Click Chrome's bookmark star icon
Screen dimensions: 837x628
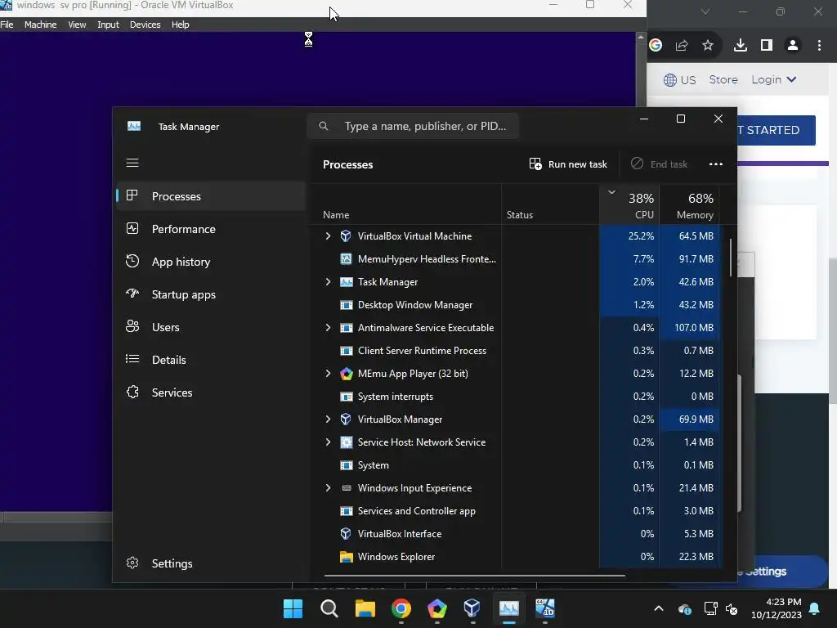coord(708,46)
